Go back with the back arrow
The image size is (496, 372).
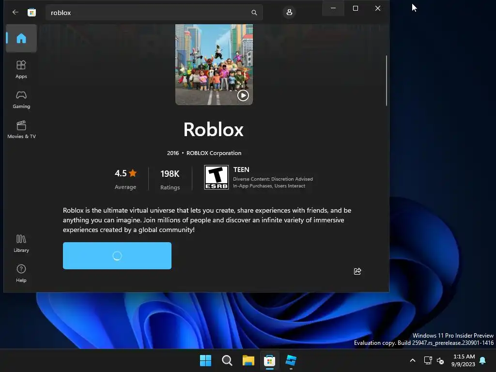(x=15, y=12)
